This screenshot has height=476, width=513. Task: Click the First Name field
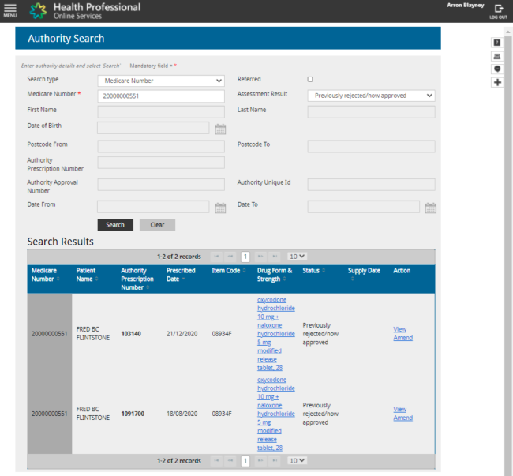161,112
